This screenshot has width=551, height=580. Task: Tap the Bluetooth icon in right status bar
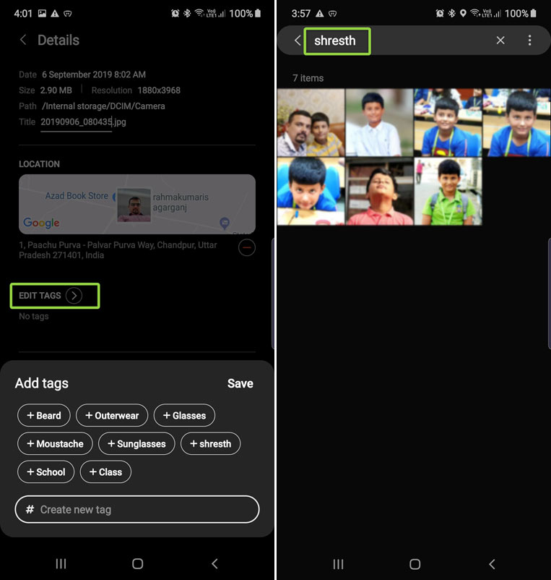tap(451, 14)
